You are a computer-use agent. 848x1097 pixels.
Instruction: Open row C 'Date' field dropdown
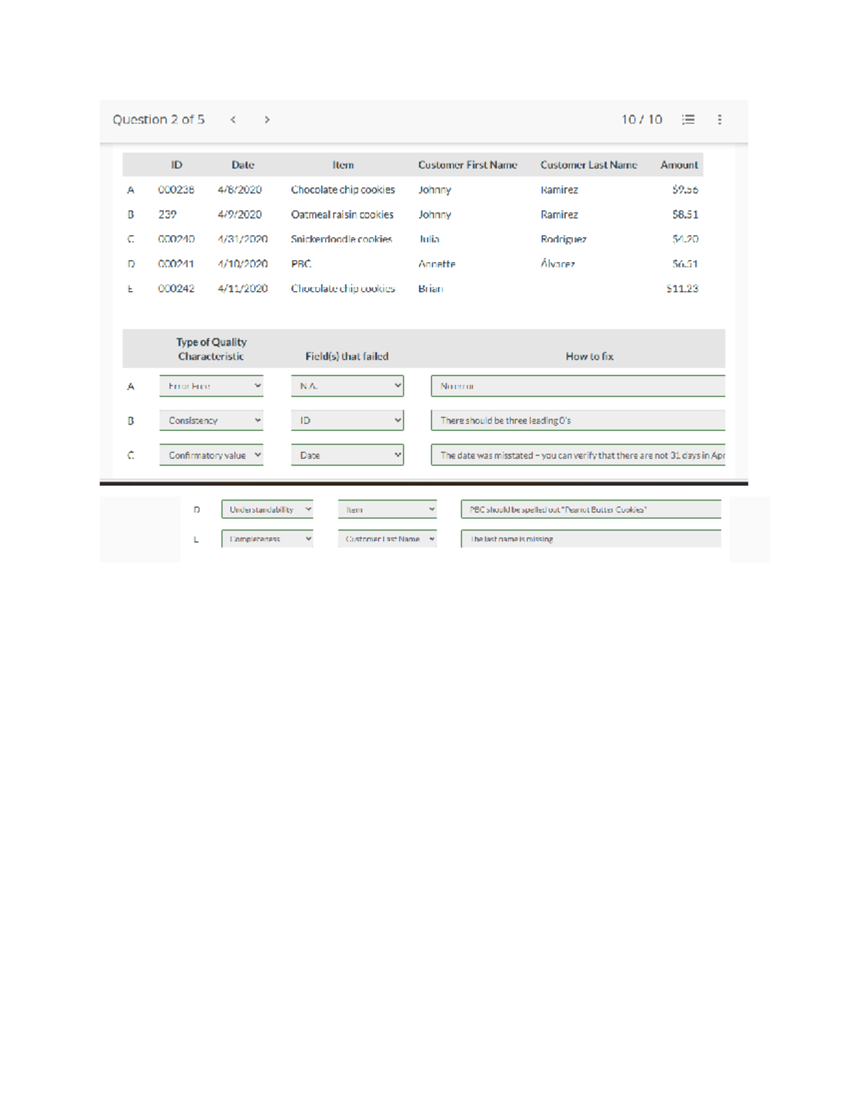347,456
